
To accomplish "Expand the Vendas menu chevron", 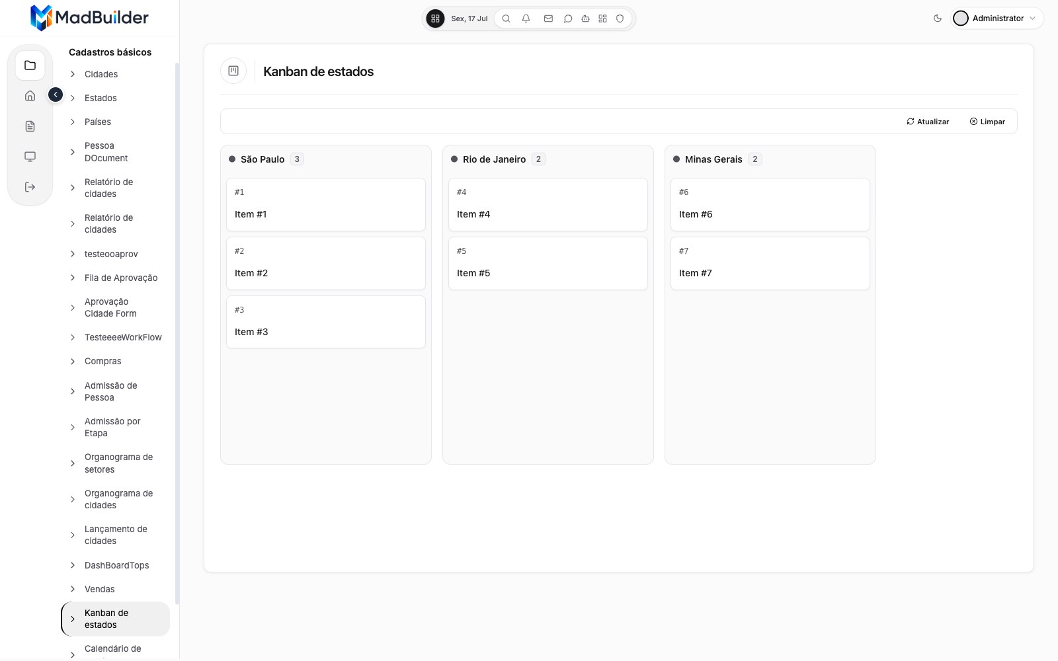I will (73, 589).
